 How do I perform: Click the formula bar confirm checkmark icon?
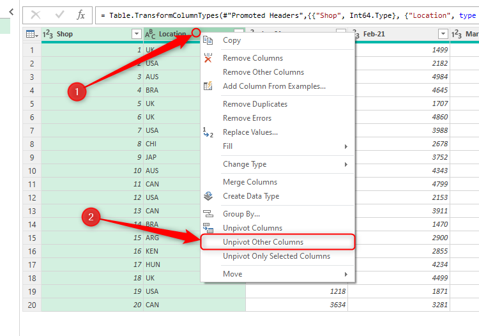pyautogui.click(x=59, y=15)
